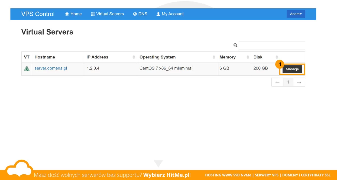Focus the server search input field
Image resolution: width=337 pixels, height=180 pixels.
click(x=272, y=45)
